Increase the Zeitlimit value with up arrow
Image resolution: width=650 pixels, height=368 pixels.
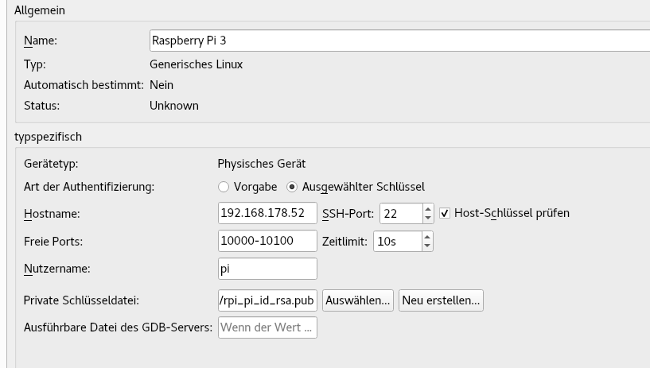pyautogui.click(x=427, y=237)
